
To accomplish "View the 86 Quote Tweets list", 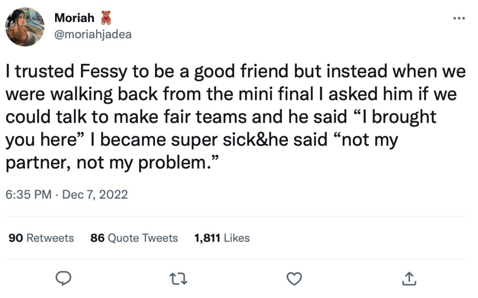I will [x=134, y=238].
